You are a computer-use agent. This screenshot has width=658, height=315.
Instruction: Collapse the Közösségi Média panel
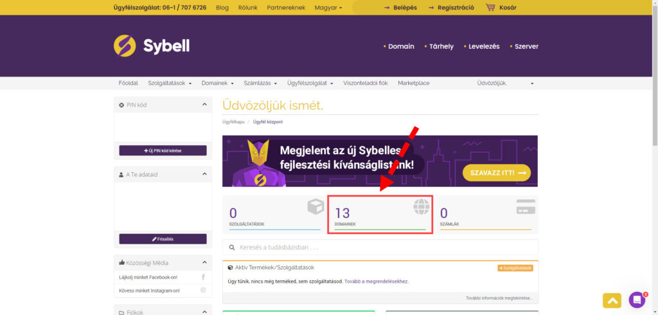(x=204, y=262)
